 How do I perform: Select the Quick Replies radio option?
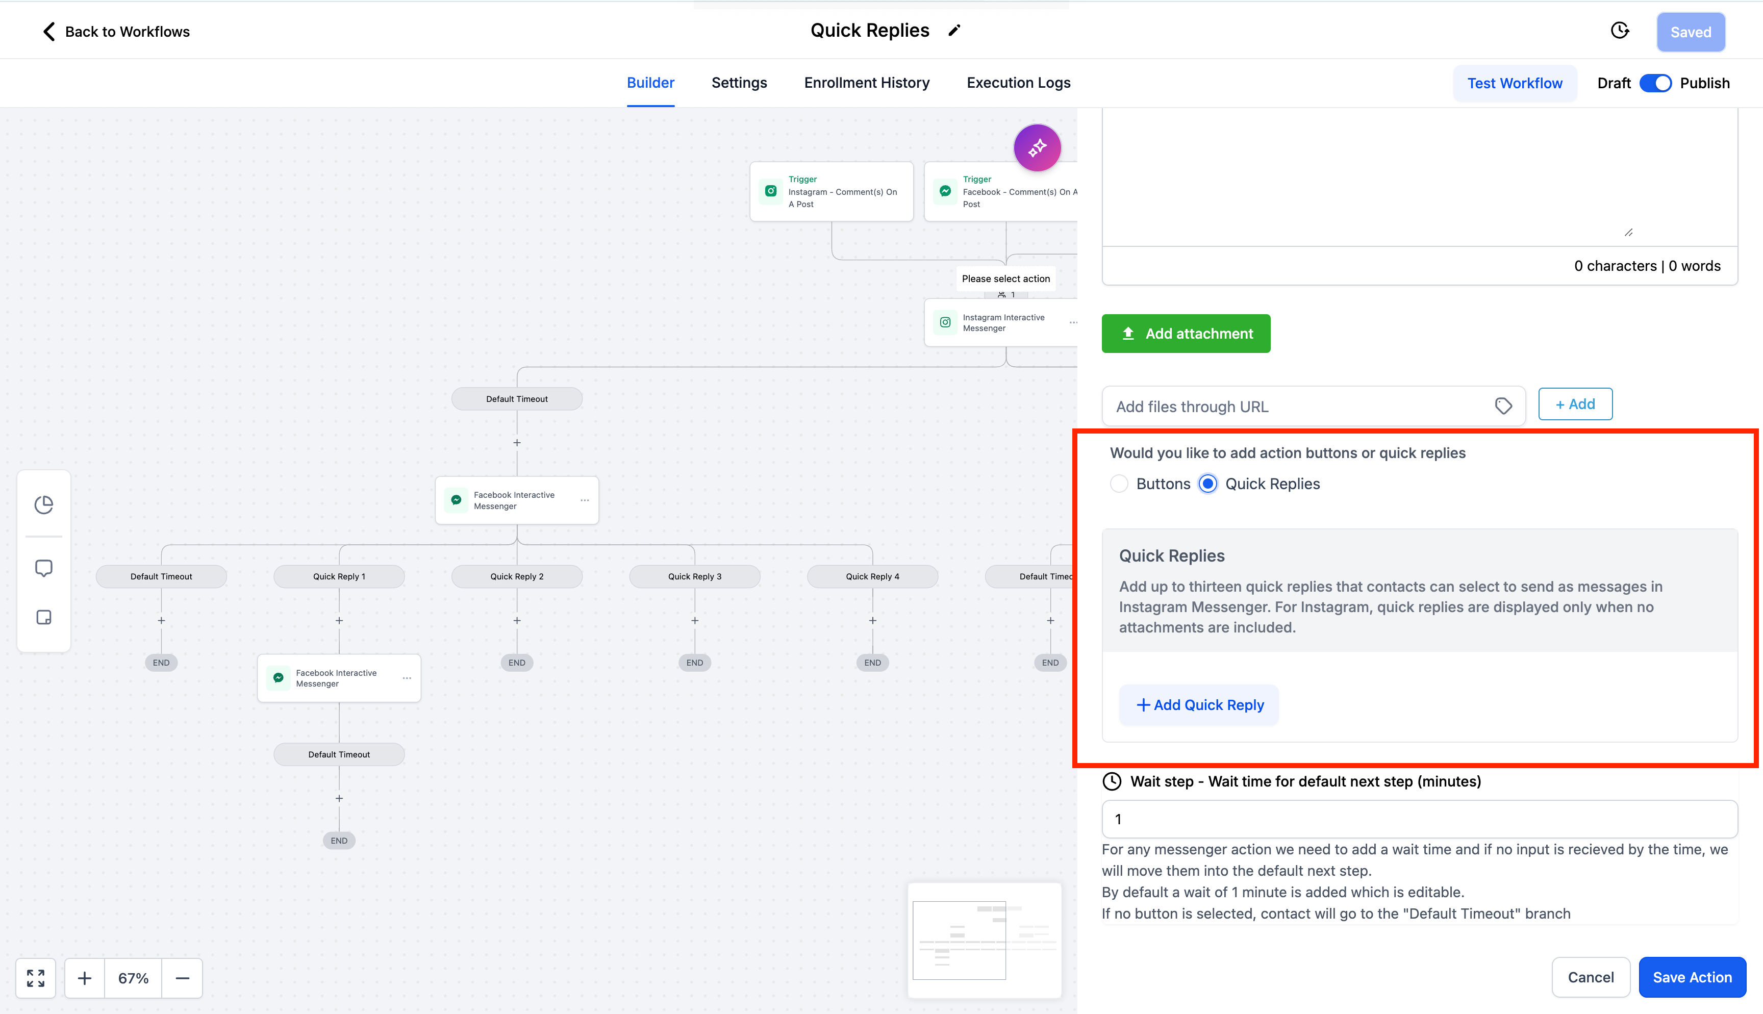click(1208, 484)
